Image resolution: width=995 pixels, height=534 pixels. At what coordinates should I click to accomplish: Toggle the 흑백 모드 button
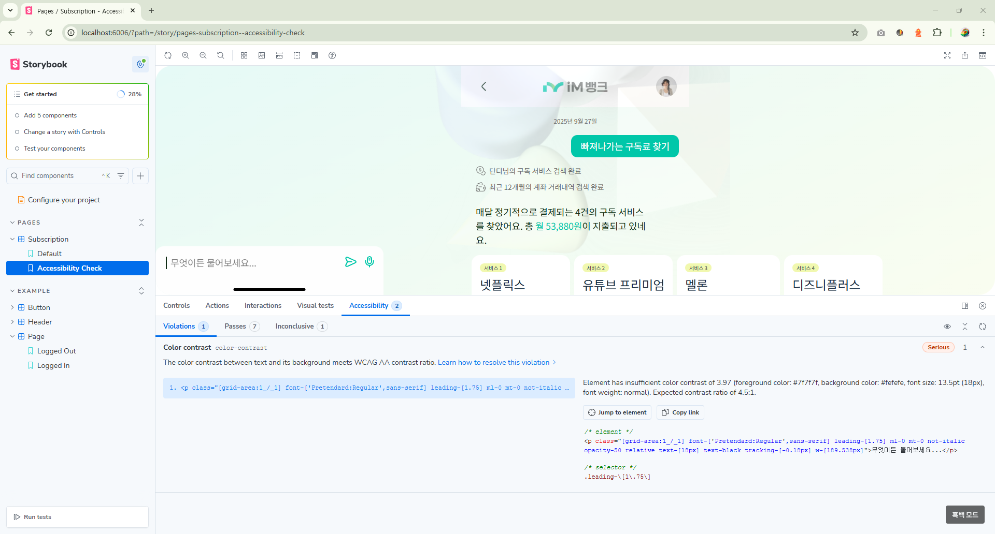coord(964,515)
